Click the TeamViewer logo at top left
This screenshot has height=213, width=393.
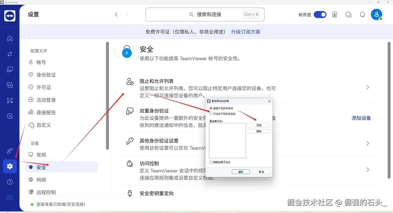pyautogui.click(x=10, y=16)
